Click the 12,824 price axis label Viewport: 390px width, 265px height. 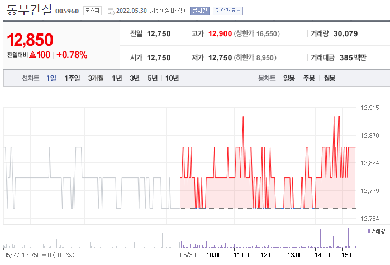pyautogui.click(x=369, y=163)
